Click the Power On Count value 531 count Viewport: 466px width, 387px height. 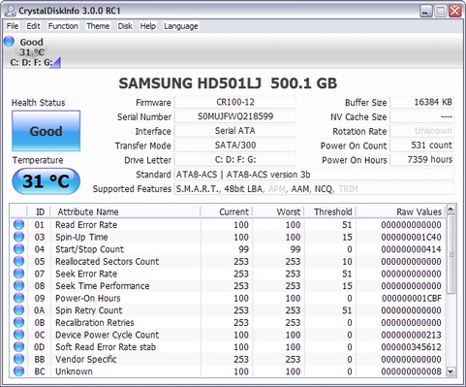pos(421,145)
